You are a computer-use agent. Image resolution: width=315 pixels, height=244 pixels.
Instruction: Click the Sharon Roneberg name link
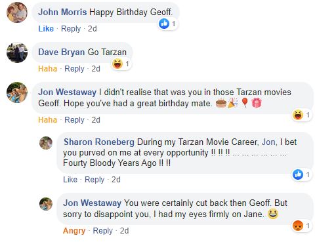(x=99, y=142)
